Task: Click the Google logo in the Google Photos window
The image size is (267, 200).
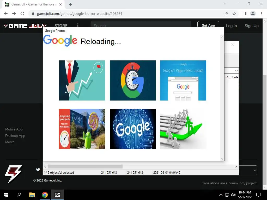Action: 60,41
